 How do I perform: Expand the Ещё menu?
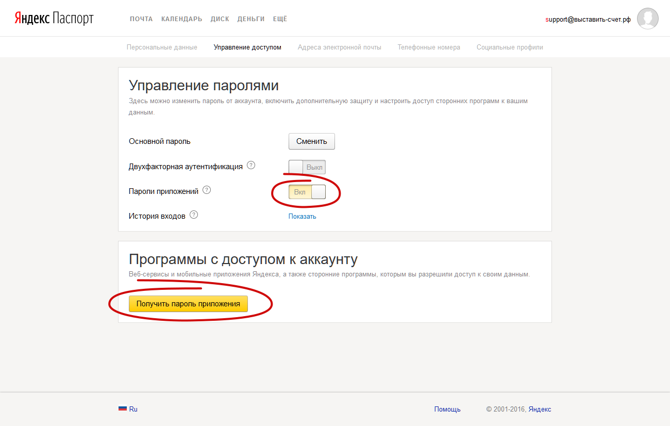click(x=280, y=19)
